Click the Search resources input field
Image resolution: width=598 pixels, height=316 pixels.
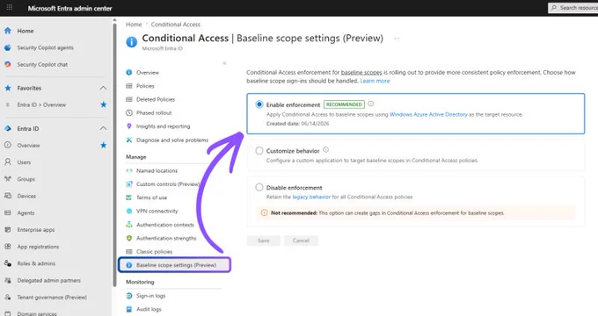(573, 8)
